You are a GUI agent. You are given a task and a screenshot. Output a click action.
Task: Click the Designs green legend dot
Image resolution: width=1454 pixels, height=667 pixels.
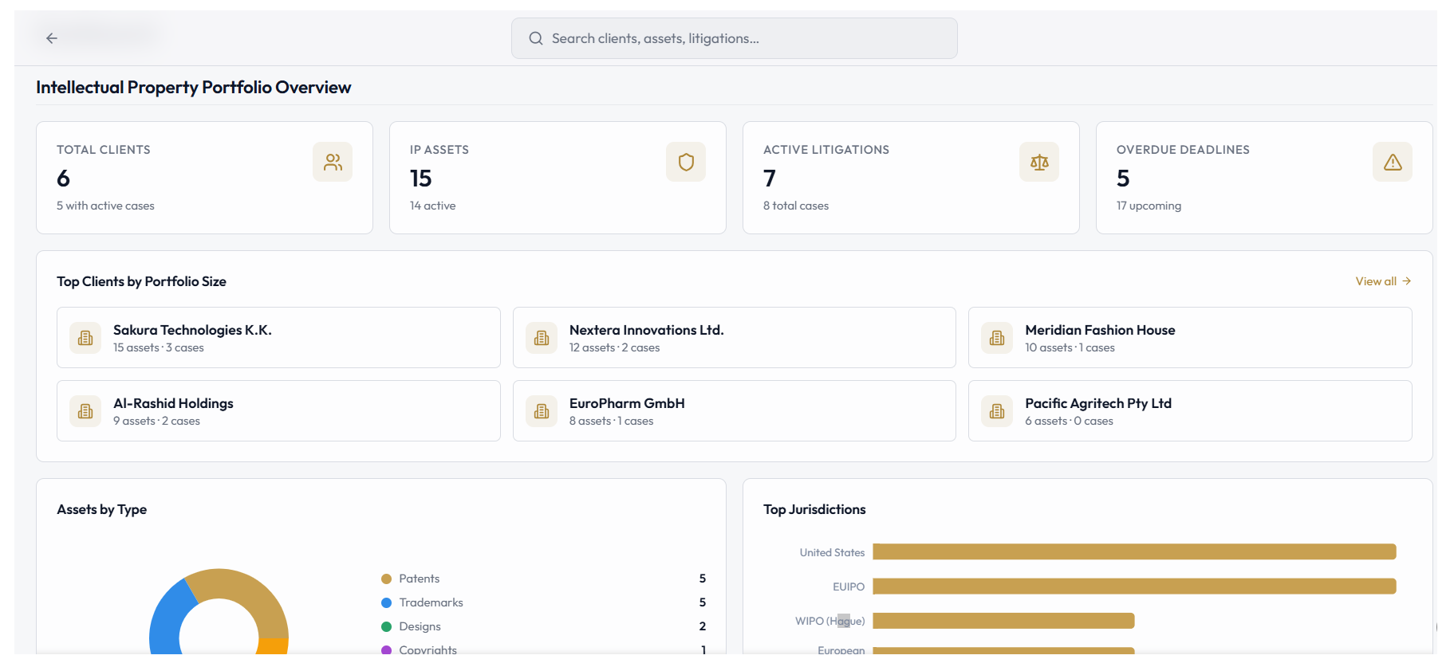[x=386, y=627]
